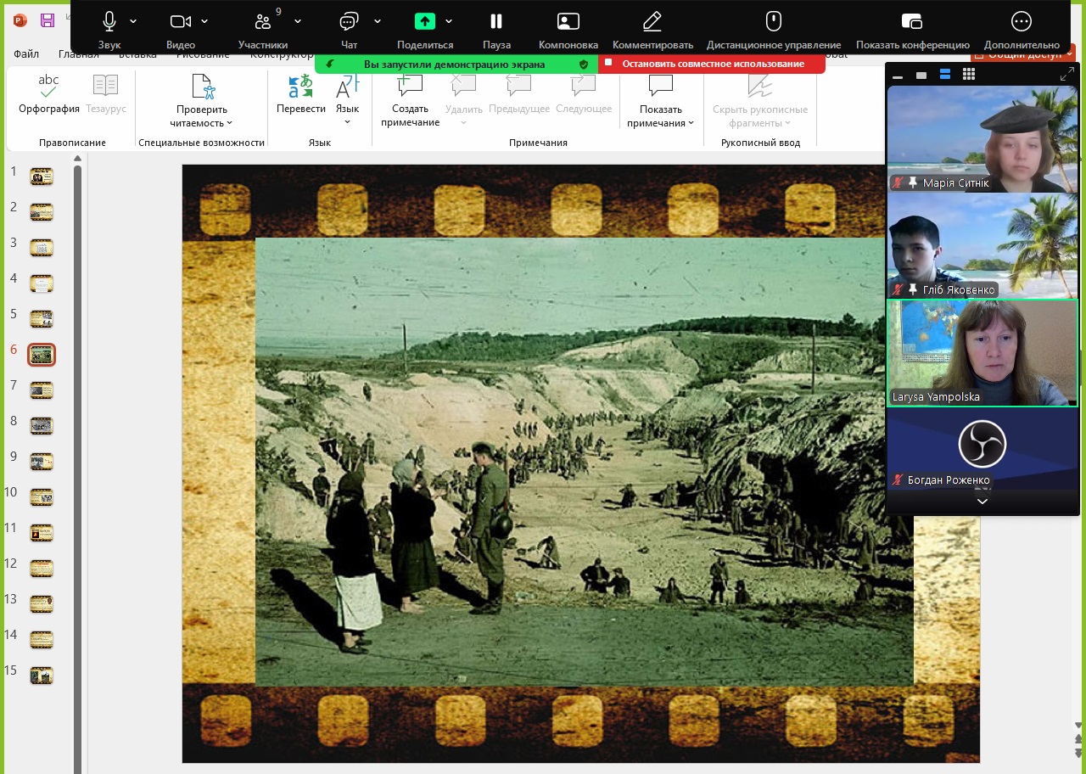Open the Чат chat window
The image size is (1086, 774).
349,23
